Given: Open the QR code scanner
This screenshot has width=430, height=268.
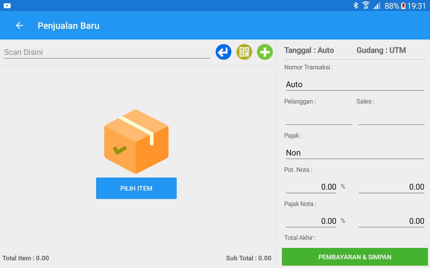Looking at the screenshot, I should coord(244,52).
